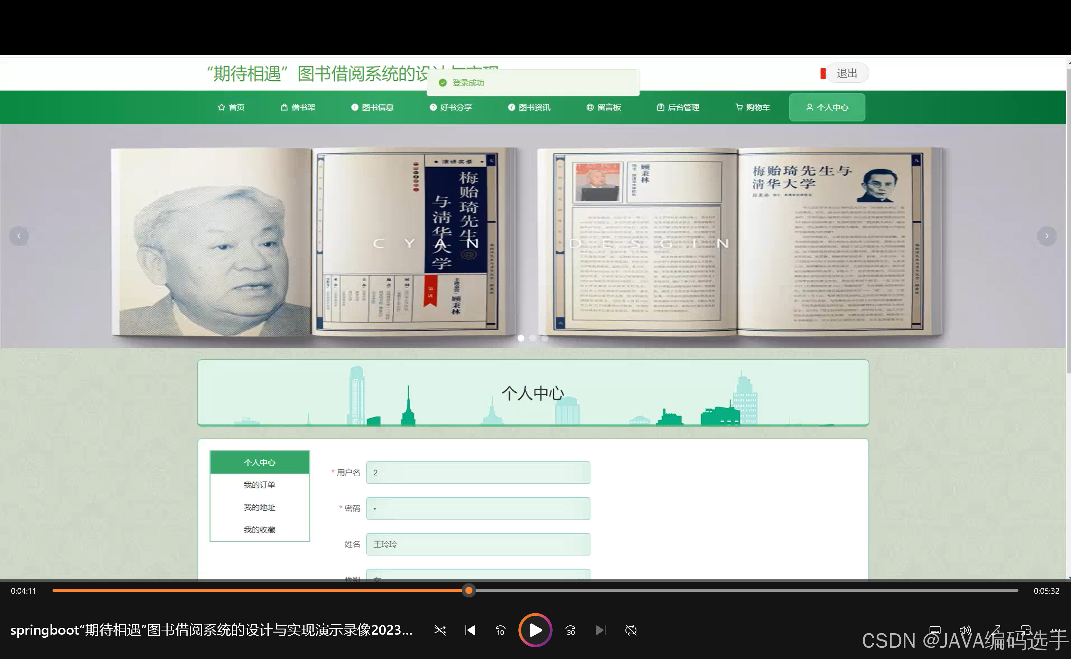Viewport: 1071px width, 659px height.
Task: Click the person icon beside 个人中心 in the nav bar
Action: click(809, 107)
